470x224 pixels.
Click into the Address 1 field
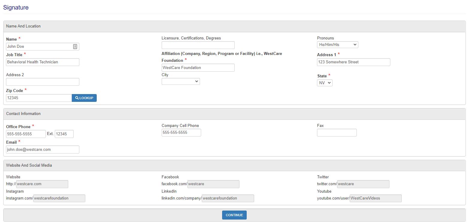click(353, 62)
